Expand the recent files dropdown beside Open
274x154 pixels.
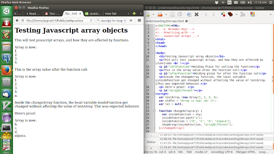[166, 15]
